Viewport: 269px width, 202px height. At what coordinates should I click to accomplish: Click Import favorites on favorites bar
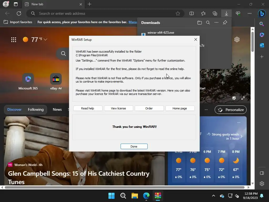point(18,22)
